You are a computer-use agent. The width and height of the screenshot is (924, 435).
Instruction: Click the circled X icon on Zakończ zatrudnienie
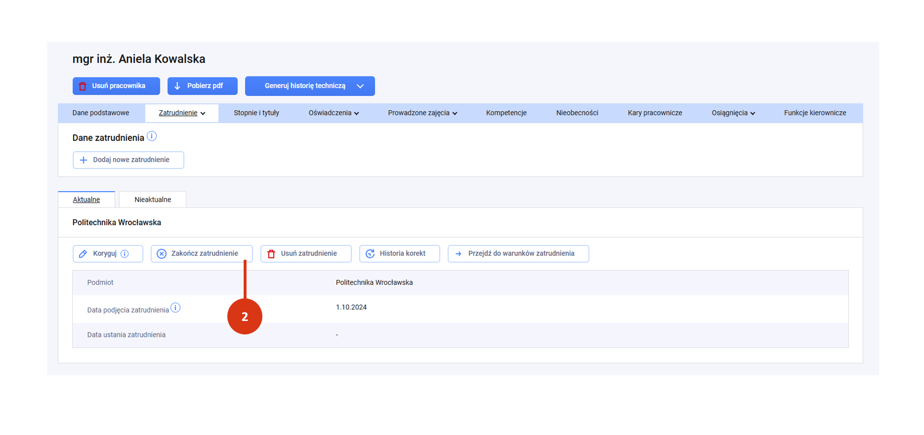tap(162, 254)
